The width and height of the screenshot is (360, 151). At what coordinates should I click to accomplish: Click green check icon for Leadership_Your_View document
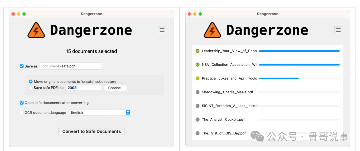point(197,51)
